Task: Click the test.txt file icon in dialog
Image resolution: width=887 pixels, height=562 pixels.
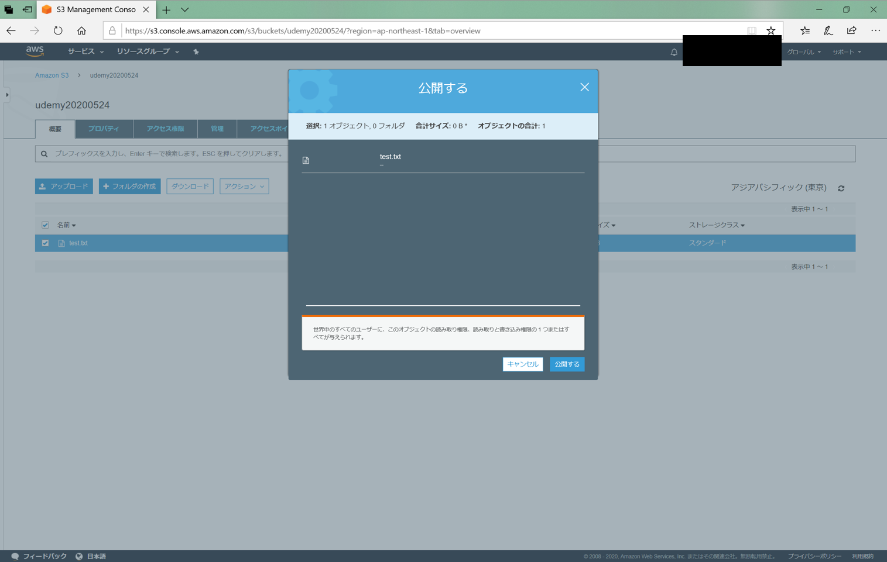Action: pyautogui.click(x=306, y=160)
